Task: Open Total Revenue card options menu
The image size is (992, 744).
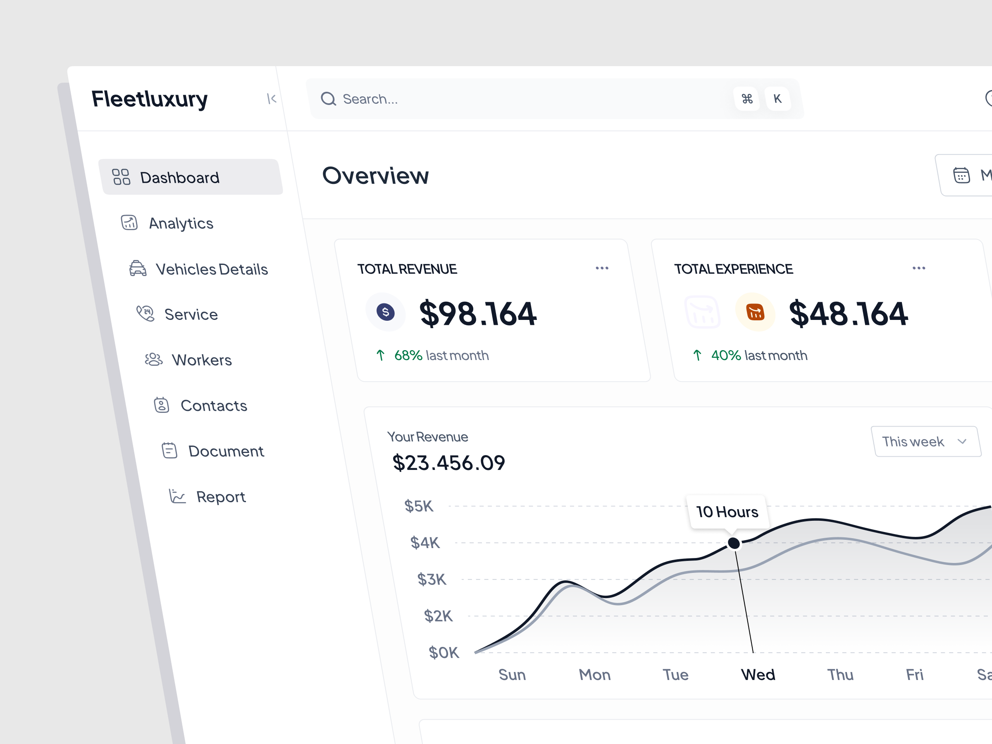Action: pos(602,268)
